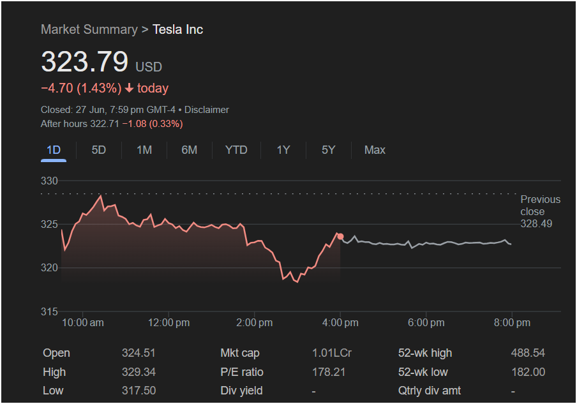Click the Tesla Inc title
The width and height of the screenshot is (577, 404).
coord(177,29)
